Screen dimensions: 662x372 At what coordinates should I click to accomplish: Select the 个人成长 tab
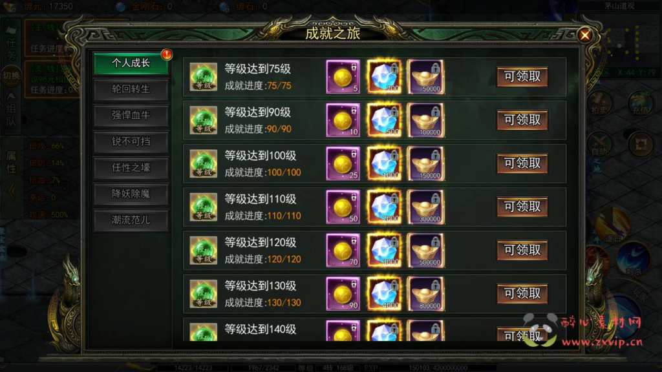[x=131, y=63]
